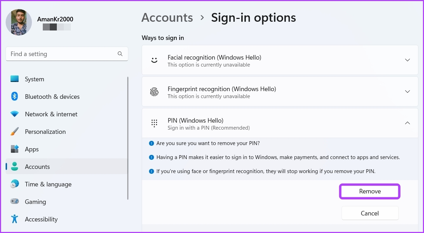Confirm with the Remove button

pyautogui.click(x=370, y=191)
